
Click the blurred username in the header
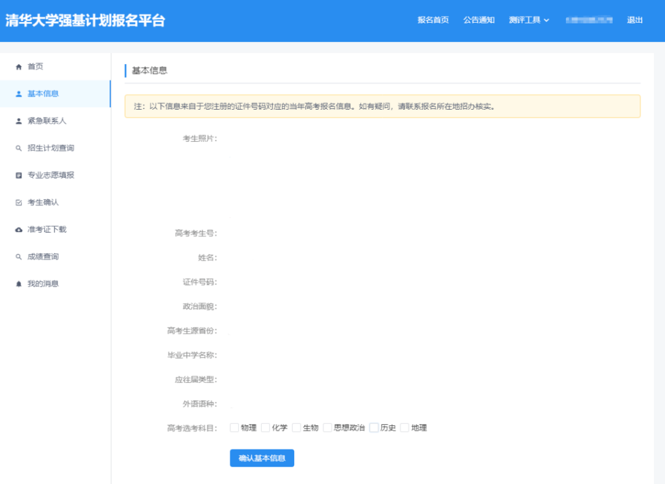pyautogui.click(x=590, y=20)
